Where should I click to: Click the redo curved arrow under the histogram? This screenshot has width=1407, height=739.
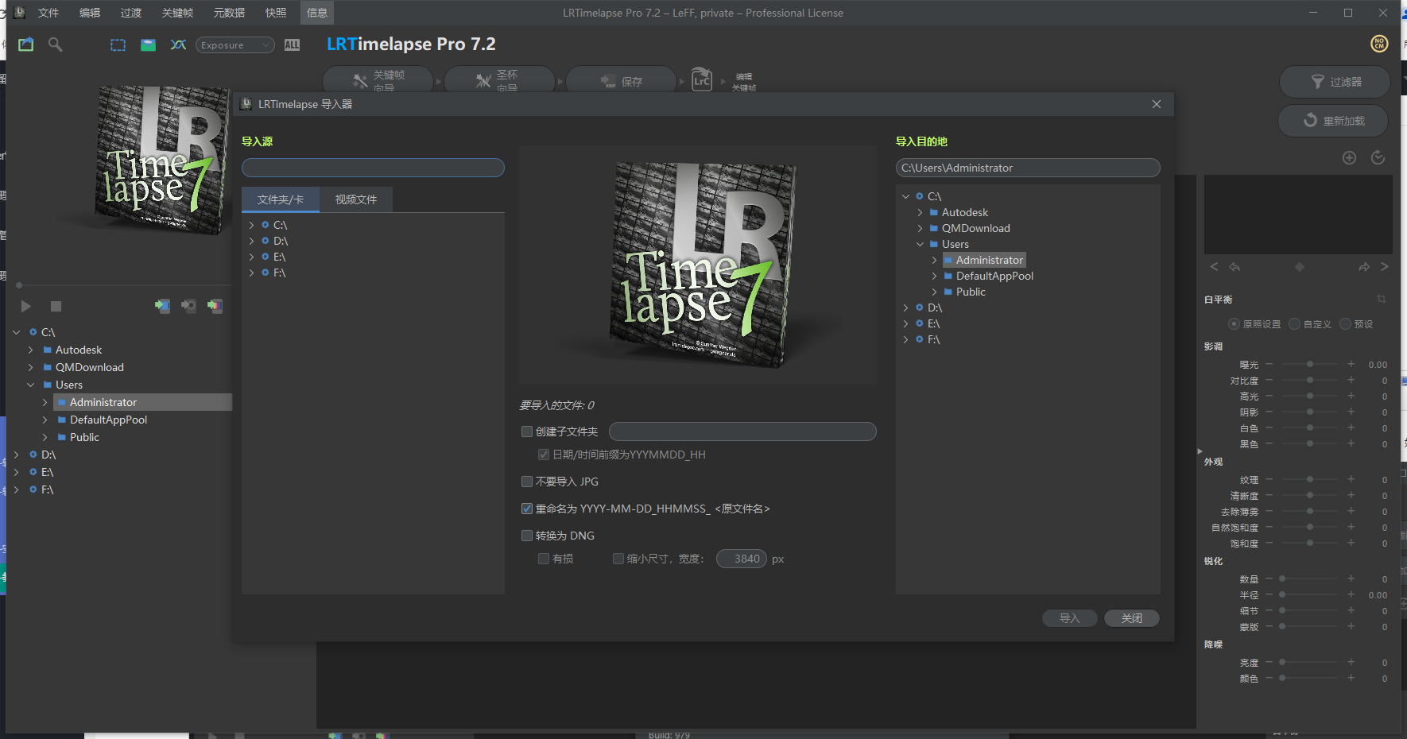click(x=1364, y=267)
